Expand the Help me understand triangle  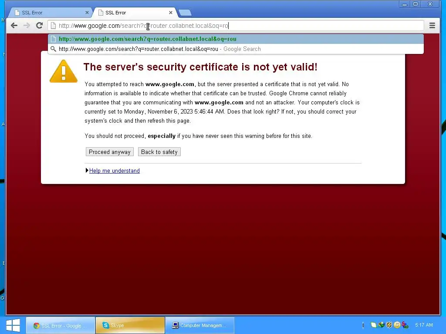87,170
